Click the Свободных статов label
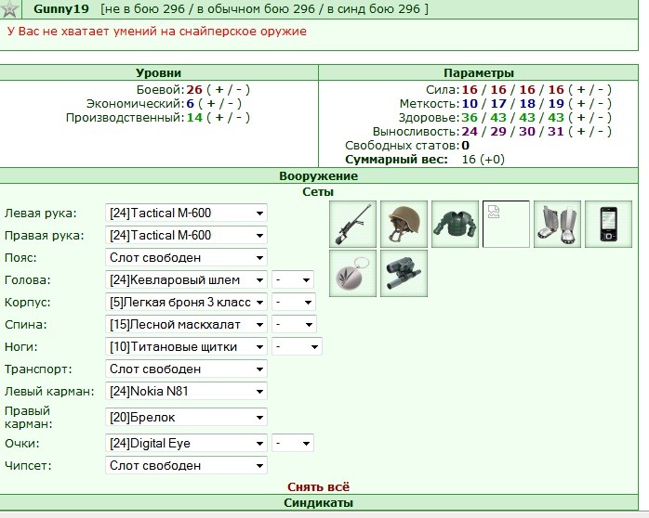 coord(402,146)
